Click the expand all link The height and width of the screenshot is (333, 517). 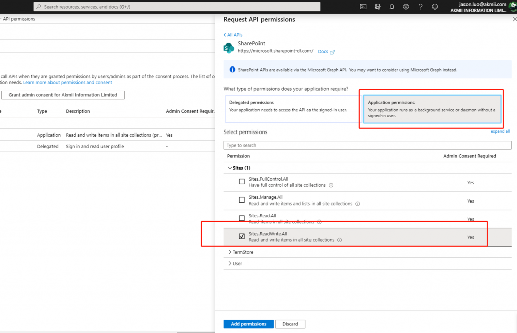500,131
